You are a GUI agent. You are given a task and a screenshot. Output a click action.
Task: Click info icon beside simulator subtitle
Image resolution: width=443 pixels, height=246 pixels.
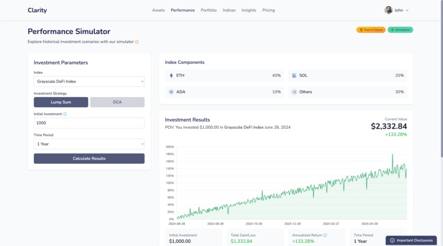137,42
